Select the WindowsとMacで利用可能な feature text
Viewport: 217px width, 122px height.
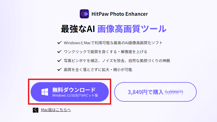tap(113, 43)
